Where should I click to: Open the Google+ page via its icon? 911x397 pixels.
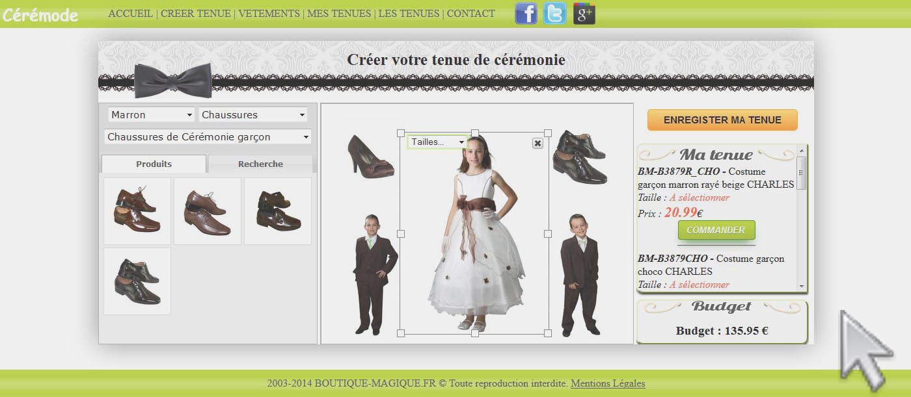pyautogui.click(x=584, y=13)
